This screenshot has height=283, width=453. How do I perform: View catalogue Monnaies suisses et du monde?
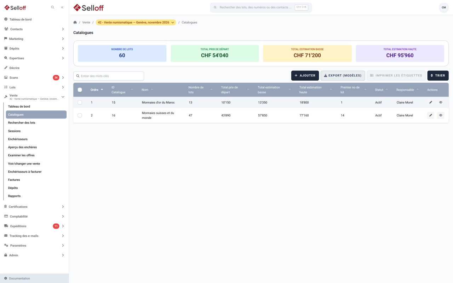point(441,115)
